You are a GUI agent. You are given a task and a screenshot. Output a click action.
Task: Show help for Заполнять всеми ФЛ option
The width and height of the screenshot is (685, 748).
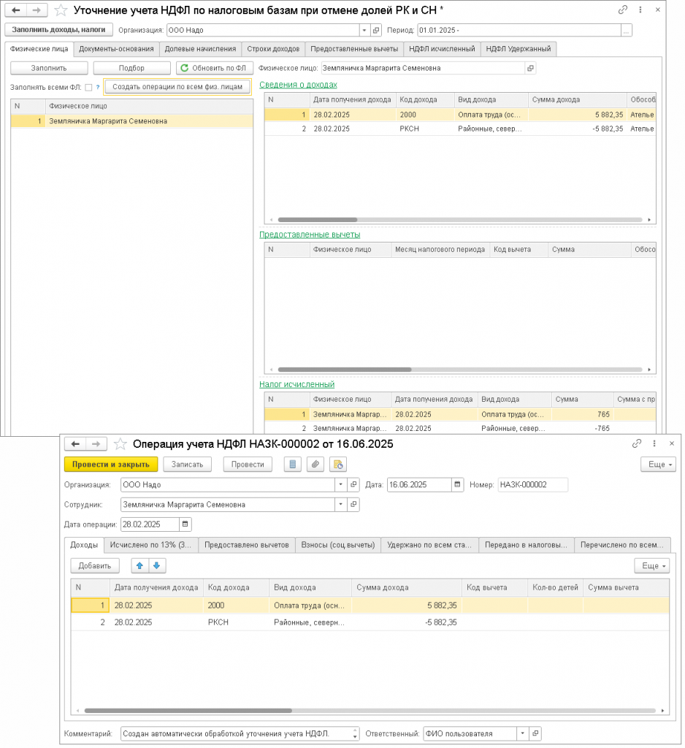(98, 88)
